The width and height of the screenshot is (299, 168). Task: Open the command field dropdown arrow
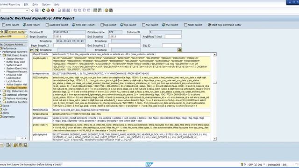(27, 10)
